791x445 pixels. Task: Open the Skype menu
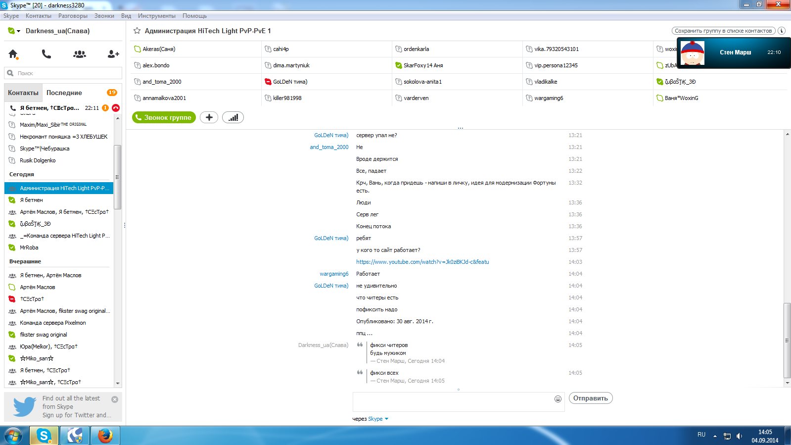point(11,16)
